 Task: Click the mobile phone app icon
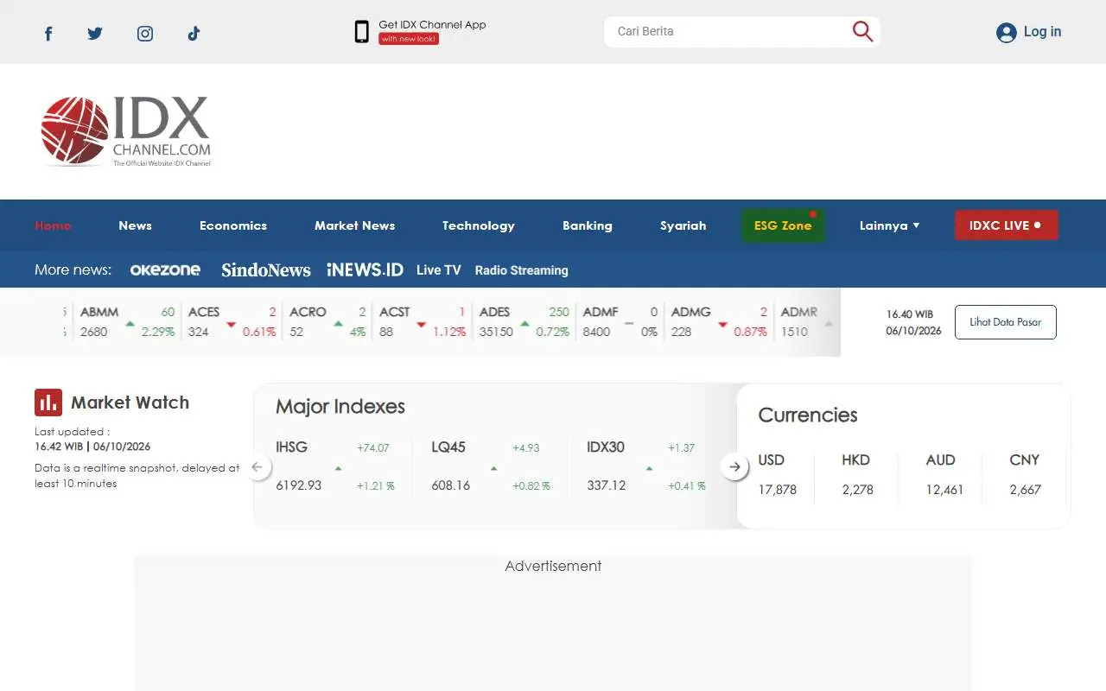(x=362, y=32)
